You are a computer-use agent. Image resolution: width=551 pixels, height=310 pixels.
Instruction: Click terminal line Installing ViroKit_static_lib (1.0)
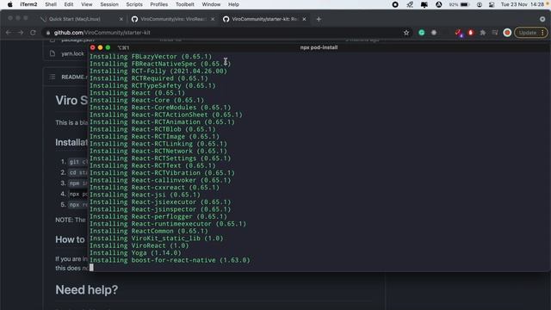157,239
